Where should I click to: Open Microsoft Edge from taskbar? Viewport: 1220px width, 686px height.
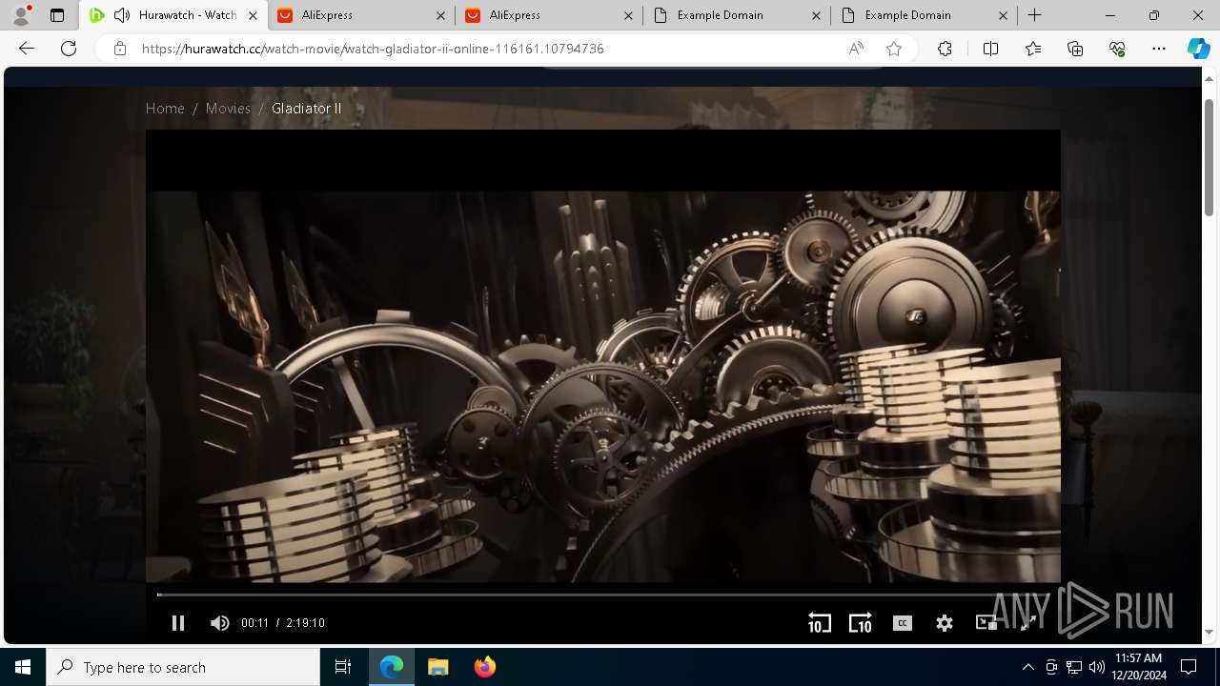(x=392, y=667)
